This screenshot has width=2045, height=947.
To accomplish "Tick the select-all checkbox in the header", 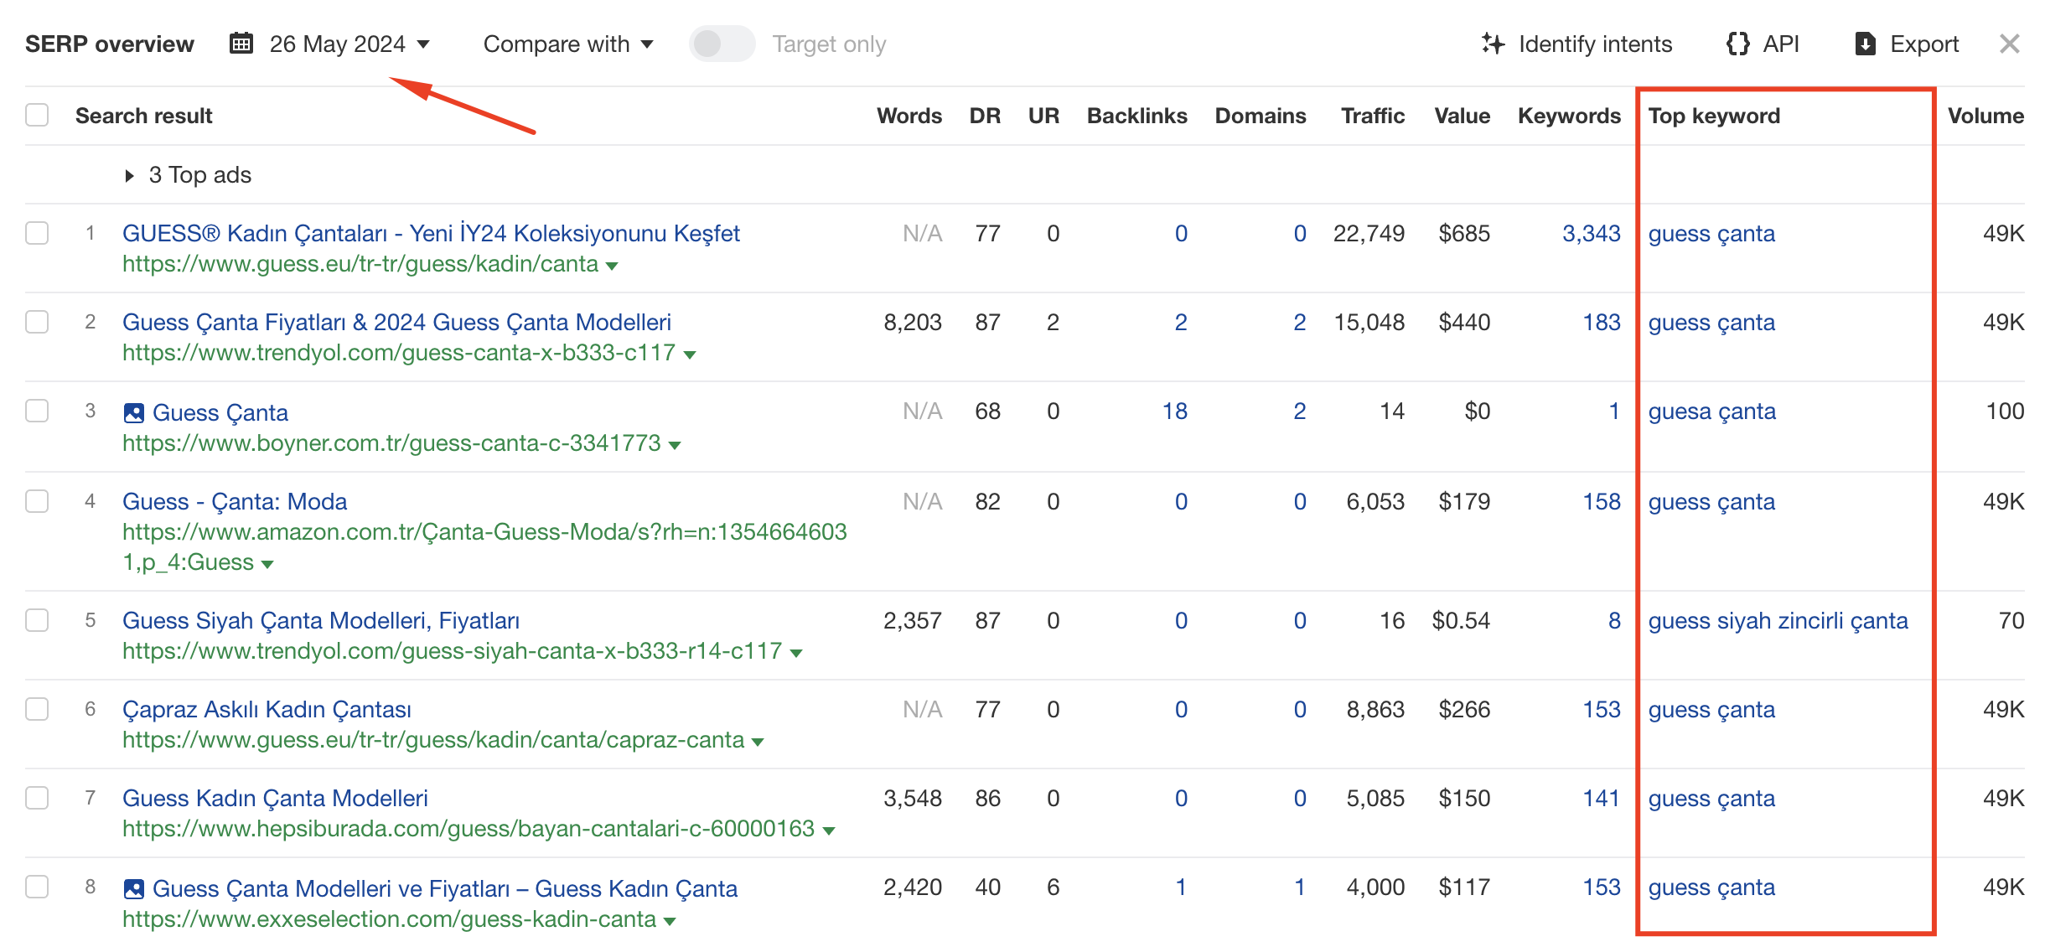I will pyautogui.click(x=37, y=115).
